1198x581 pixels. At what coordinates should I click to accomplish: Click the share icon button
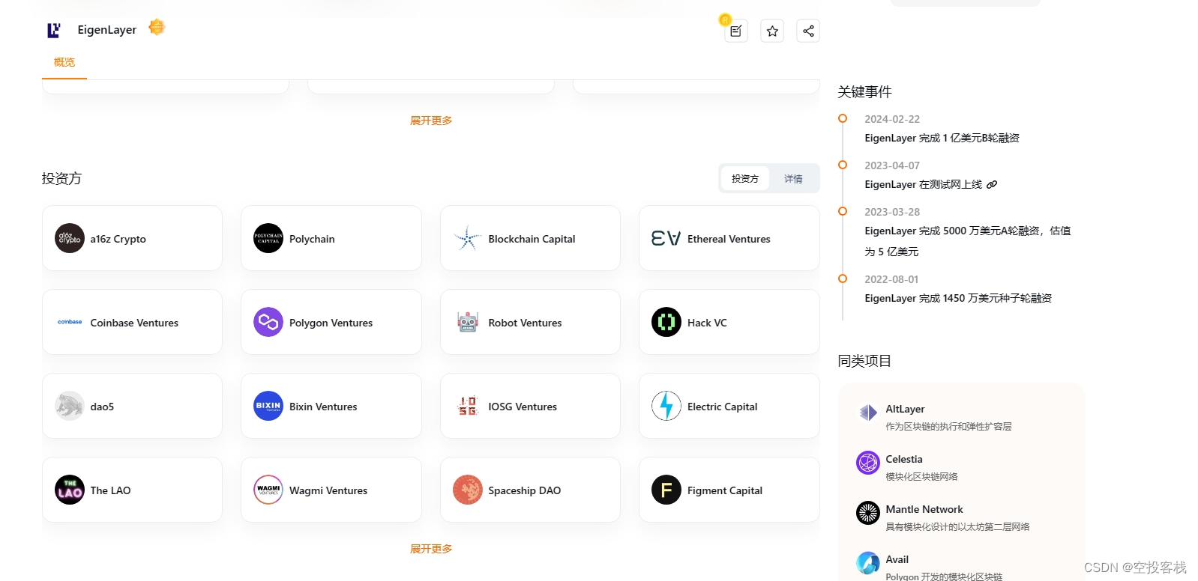click(808, 31)
